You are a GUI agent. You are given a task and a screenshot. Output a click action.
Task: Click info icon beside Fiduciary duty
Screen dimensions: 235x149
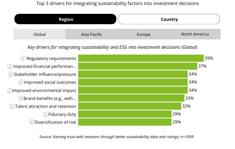[x=46, y=114]
